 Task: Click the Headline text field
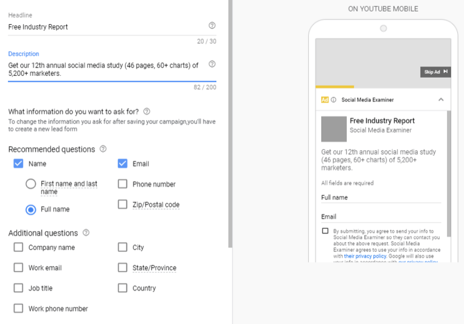click(104, 27)
